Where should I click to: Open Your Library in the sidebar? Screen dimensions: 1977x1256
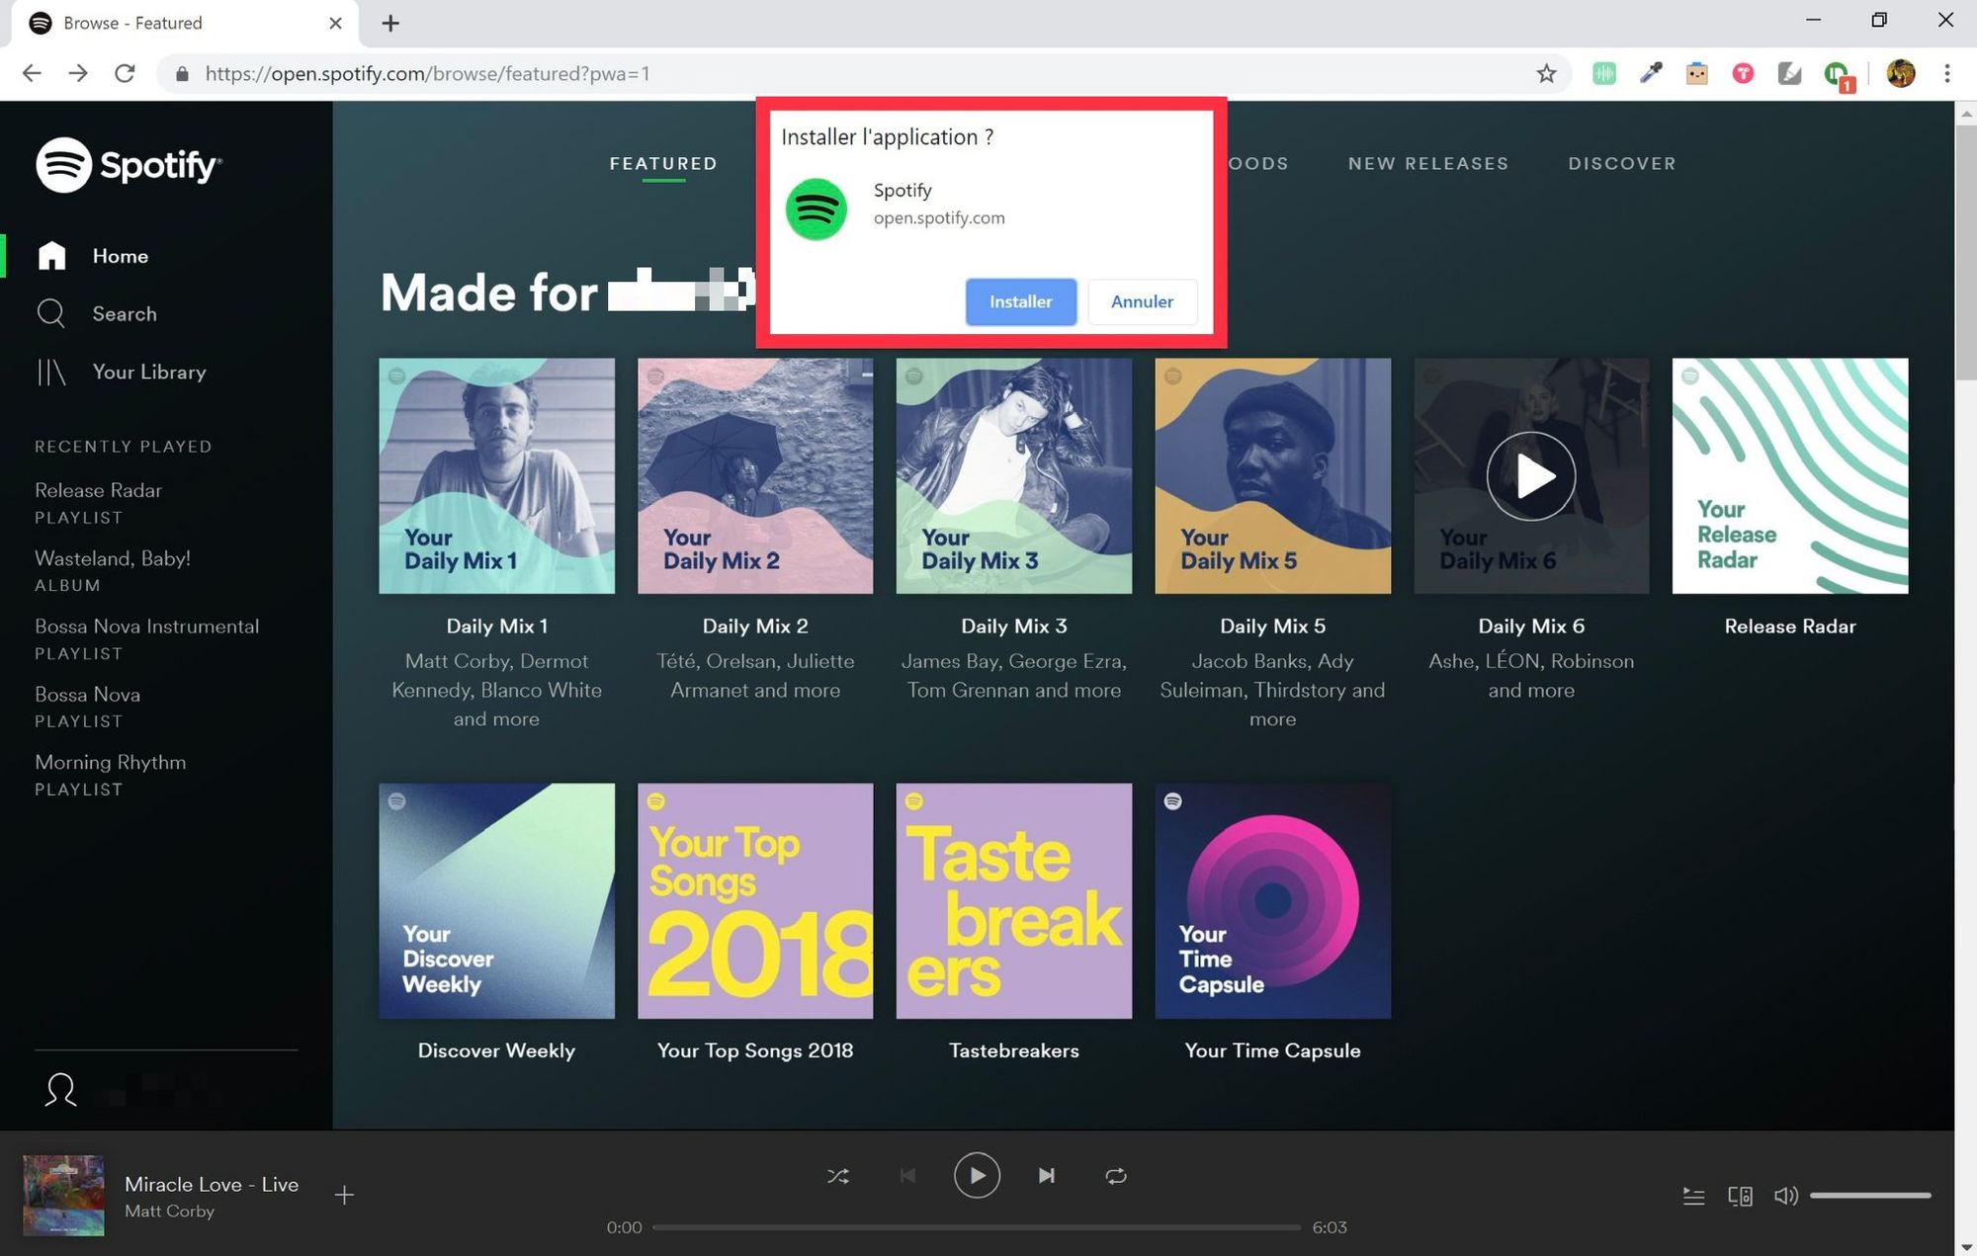(148, 373)
